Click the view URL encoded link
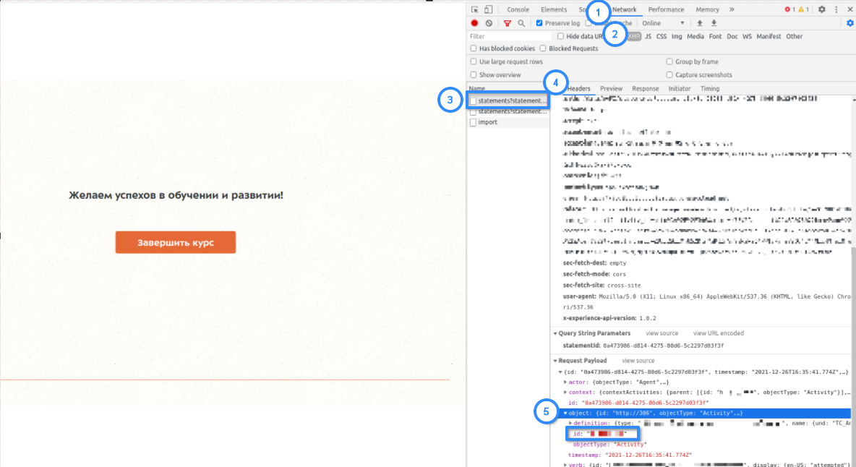856x467 pixels. (719, 333)
